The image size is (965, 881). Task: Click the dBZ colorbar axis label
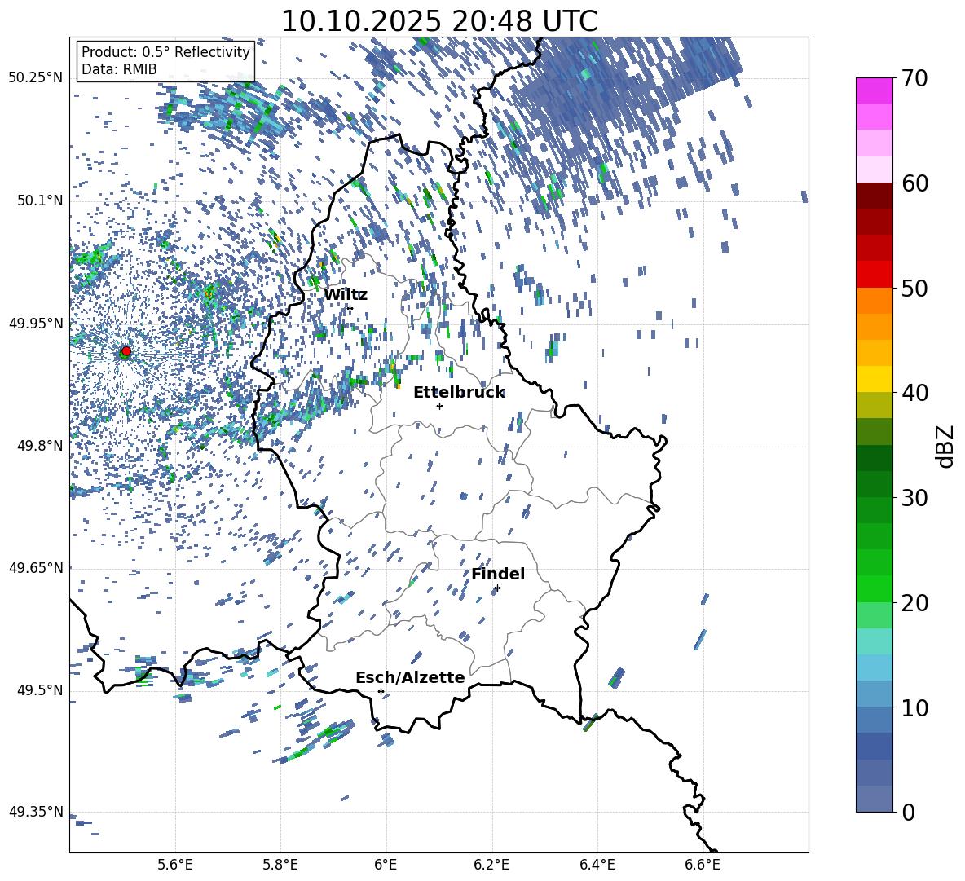tap(945, 447)
